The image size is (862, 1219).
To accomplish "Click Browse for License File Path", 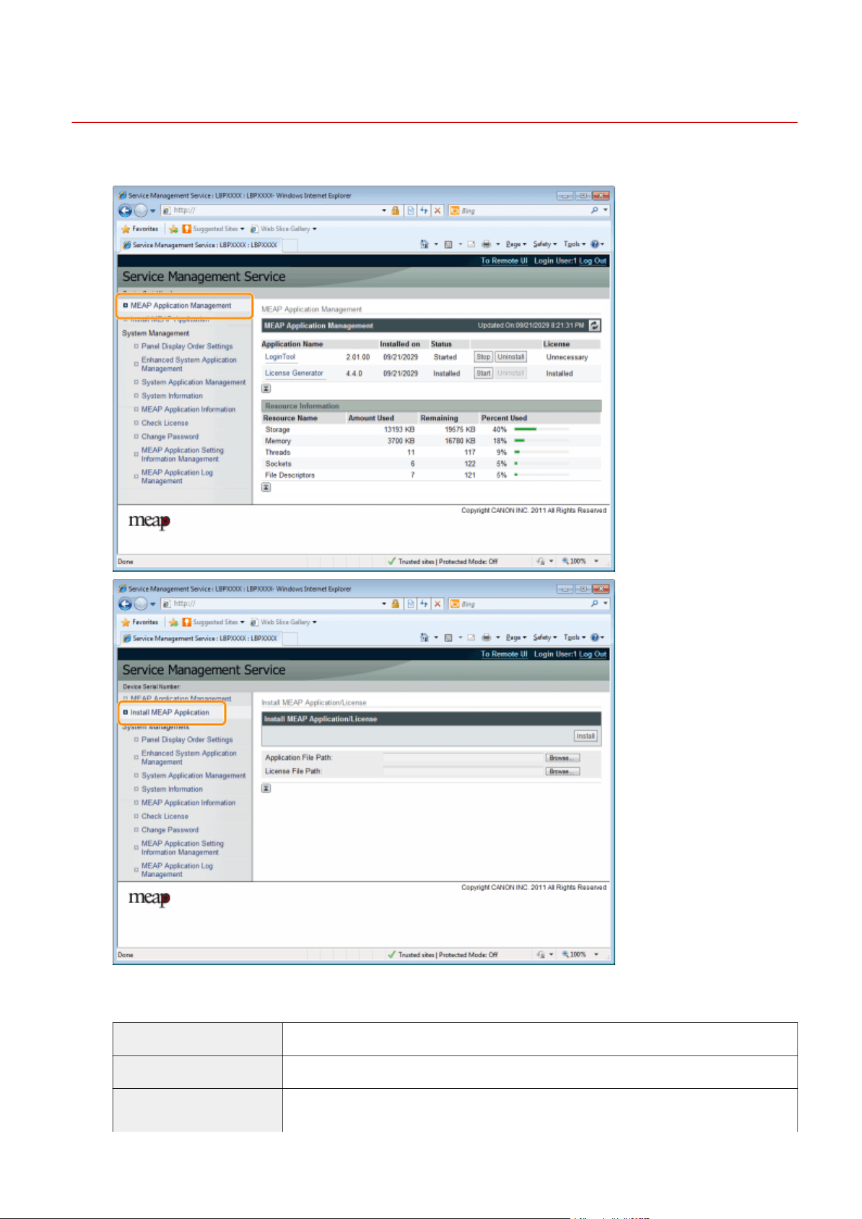I will click(563, 771).
